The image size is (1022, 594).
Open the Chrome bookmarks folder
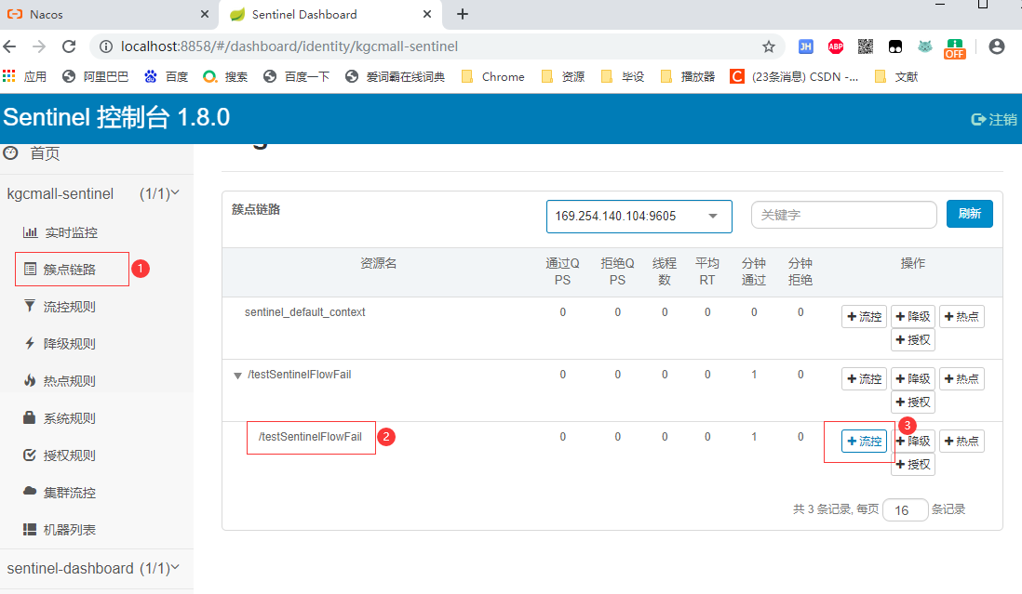[492, 77]
